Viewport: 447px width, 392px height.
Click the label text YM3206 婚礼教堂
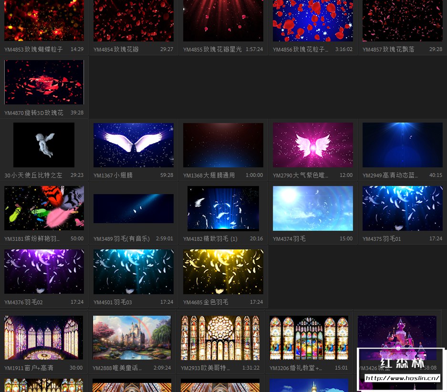[296, 368]
